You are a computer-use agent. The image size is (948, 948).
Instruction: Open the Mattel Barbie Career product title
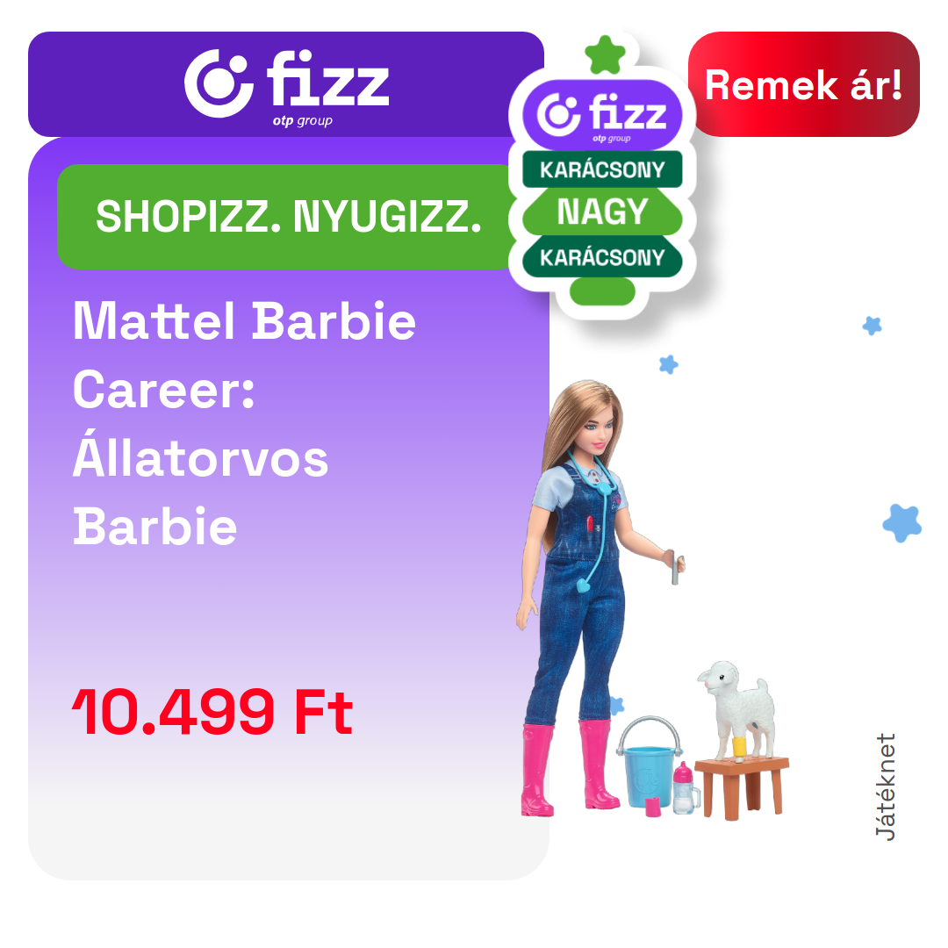pyautogui.click(x=244, y=423)
